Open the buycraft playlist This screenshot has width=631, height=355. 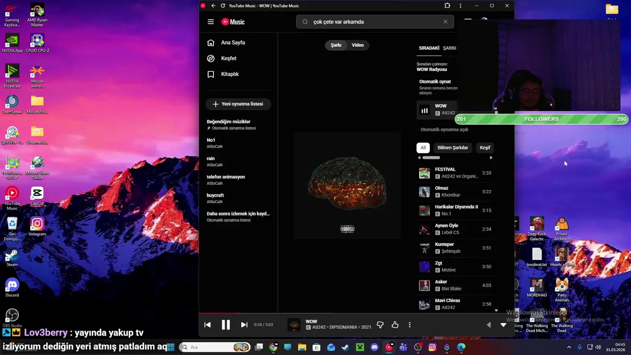point(238,198)
